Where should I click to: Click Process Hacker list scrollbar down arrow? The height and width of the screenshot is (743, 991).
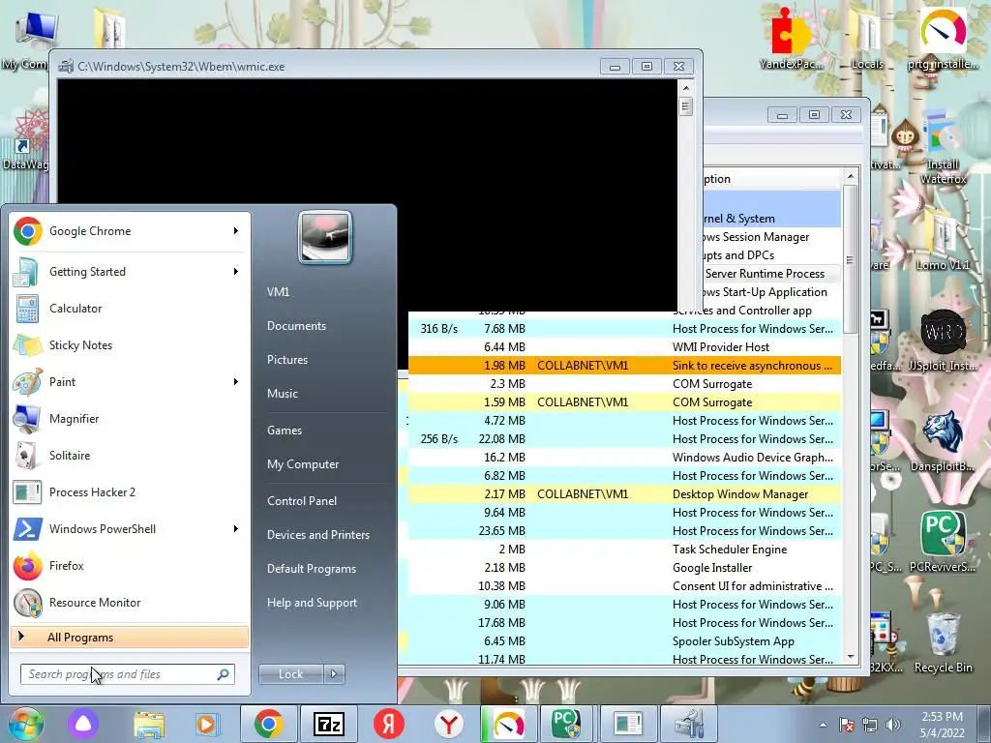[850, 657]
